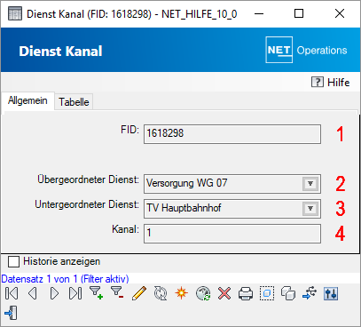Switch to the Tabelle tab
This screenshot has height=327, width=361.
click(x=74, y=102)
